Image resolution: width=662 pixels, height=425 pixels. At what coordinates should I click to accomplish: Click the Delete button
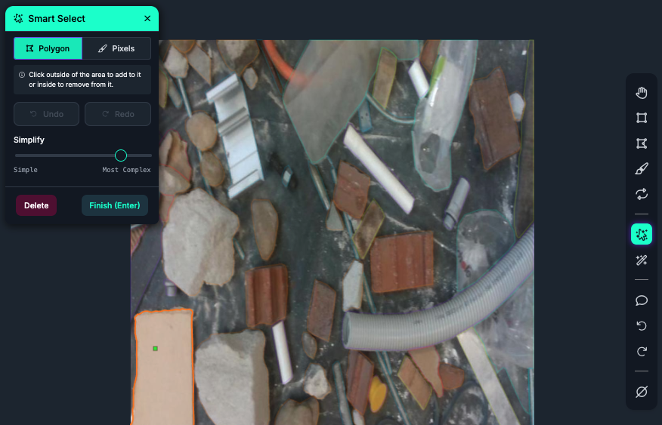pos(36,205)
